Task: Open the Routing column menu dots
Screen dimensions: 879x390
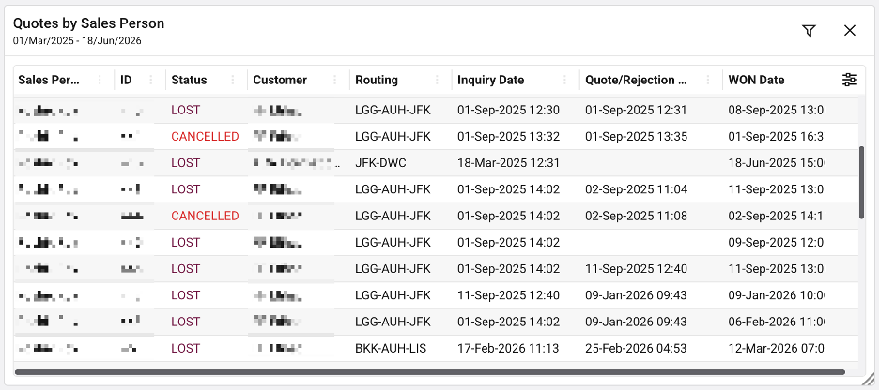Action: click(438, 80)
